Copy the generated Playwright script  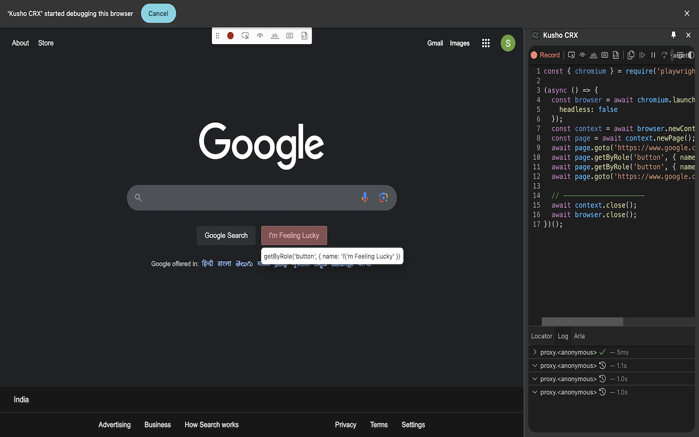click(631, 55)
